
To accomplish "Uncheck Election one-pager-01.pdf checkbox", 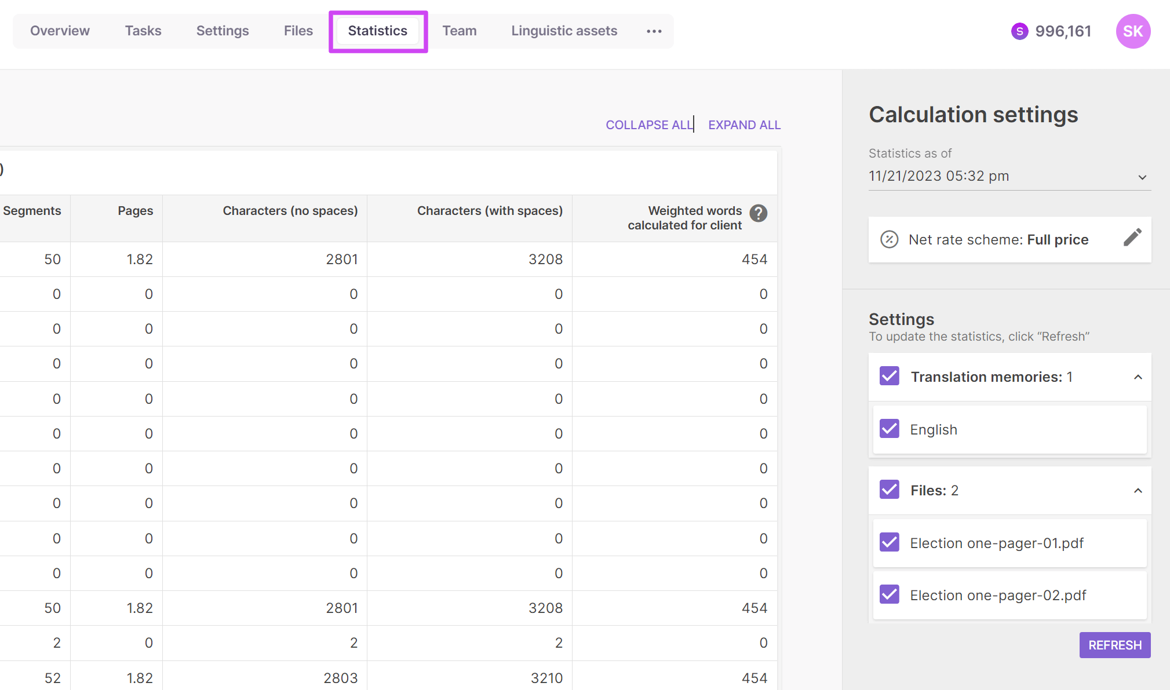I will pyautogui.click(x=890, y=542).
